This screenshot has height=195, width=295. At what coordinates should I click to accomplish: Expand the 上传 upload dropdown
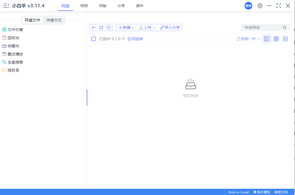click(x=147, y=27)
